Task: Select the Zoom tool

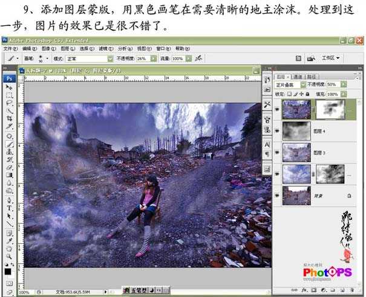Action: pos(9,257)
